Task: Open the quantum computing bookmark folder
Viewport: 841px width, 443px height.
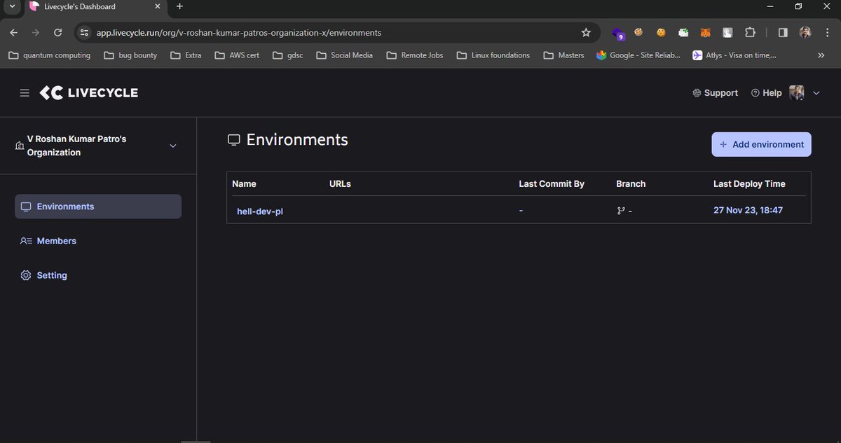Action: [49, 55]
